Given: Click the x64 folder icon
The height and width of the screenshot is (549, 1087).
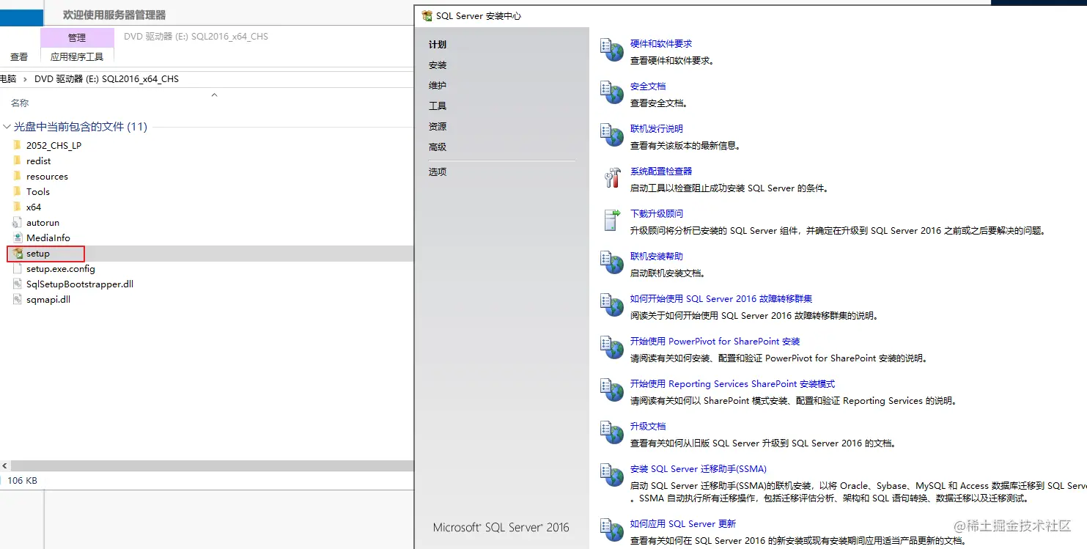Looking at the screenshot, I should tap(18, 207).
